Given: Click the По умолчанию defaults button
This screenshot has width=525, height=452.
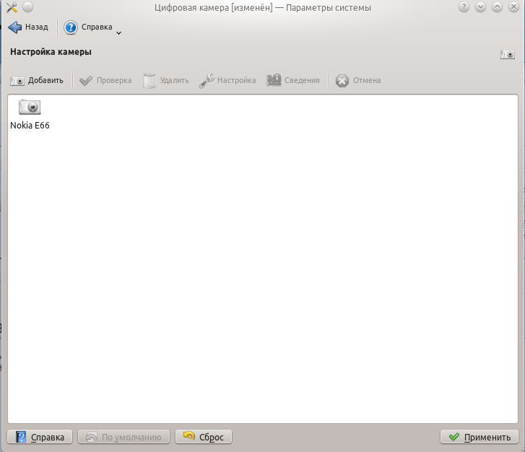Looking at the screenshot, I should (124, 437).
